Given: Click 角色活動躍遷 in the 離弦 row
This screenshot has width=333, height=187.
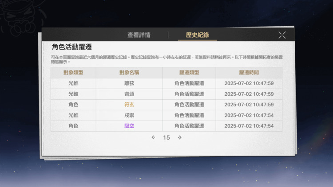Looking at the screenshot, I should point(189,83).
